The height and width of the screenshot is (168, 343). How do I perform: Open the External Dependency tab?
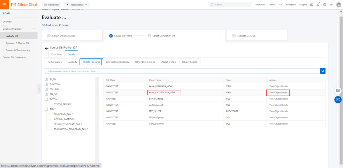117,62
